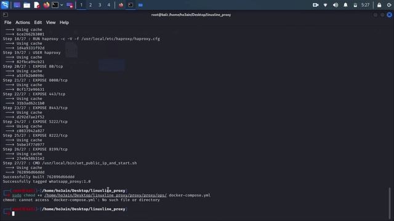Click the 'Step 26/27 : EXPOSE 8199/tcp' line
The width and height of the screenshot is (394, 221).
pos(35,149)
